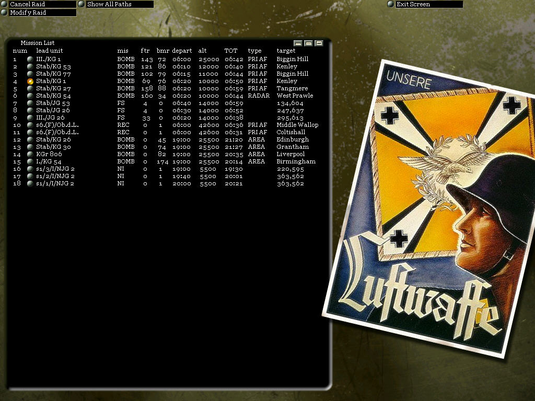Click the Modify Raid round indicator icon
The height and width of the screenshot is (401, 535).
click(x=4, y=13)
